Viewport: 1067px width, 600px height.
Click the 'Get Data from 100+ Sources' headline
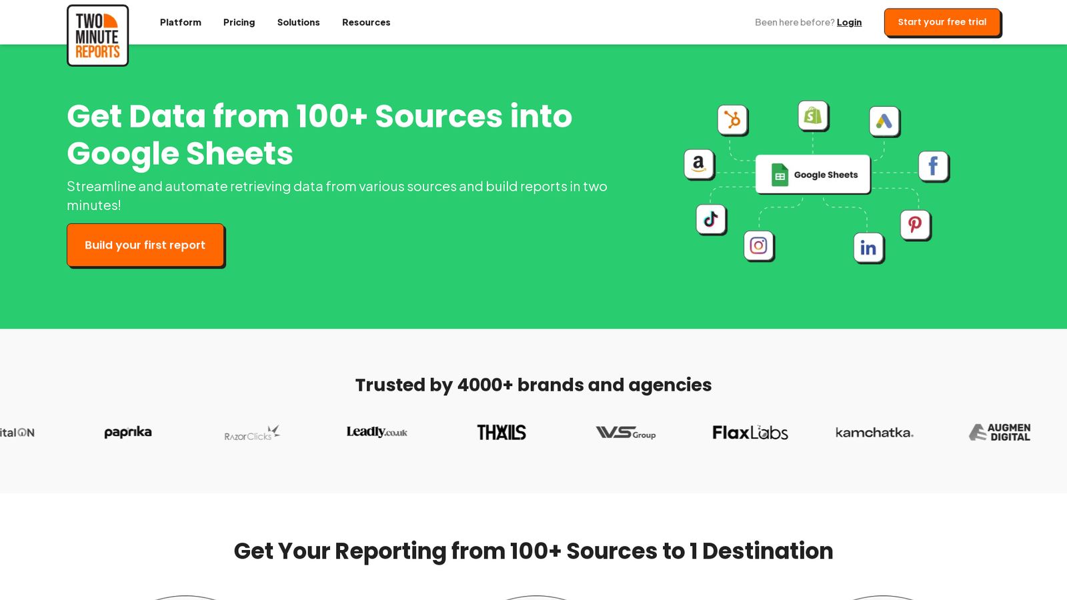319,135
